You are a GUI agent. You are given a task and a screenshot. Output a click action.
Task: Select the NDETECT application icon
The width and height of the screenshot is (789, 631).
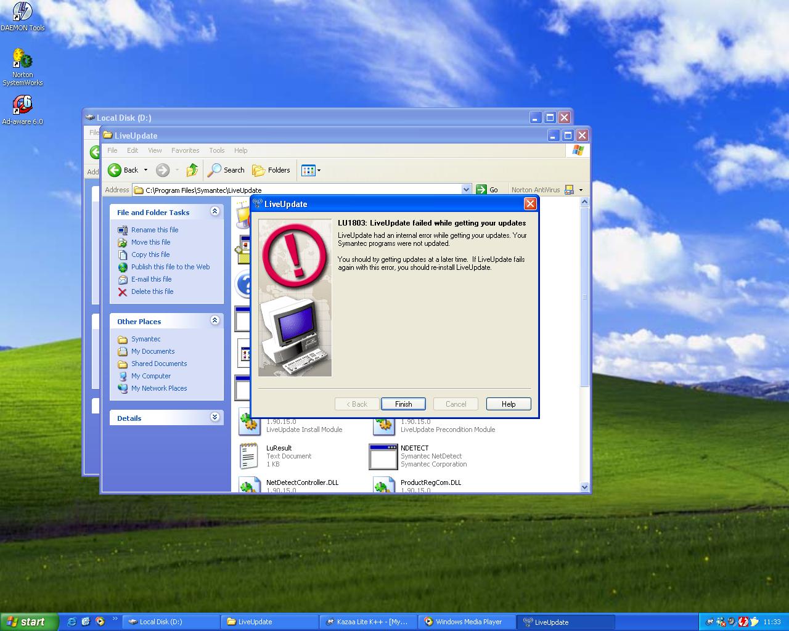click(x=383, y=457)
